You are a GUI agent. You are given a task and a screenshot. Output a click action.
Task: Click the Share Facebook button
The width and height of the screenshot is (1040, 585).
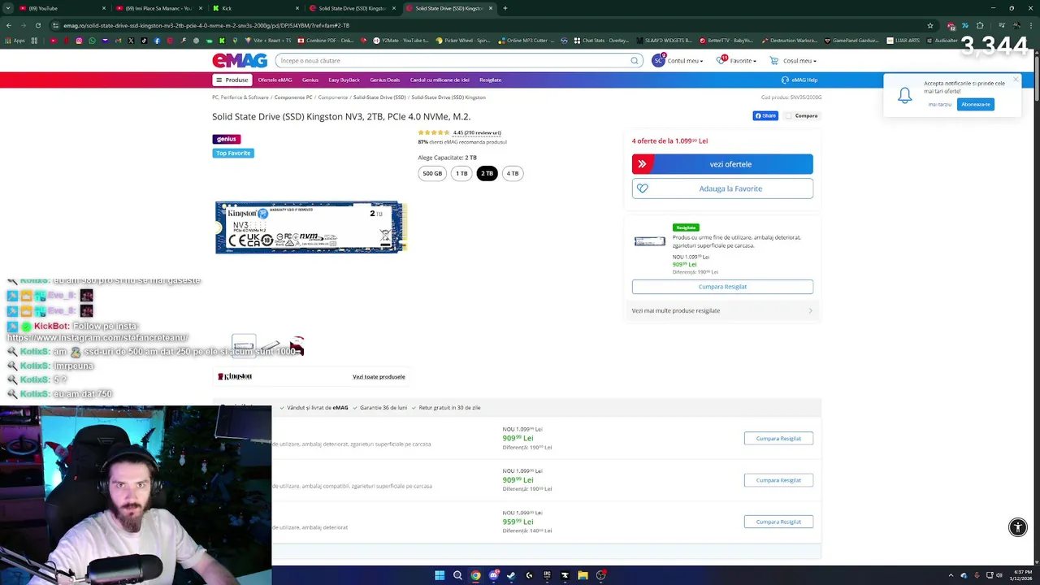[x=765, y=115]
